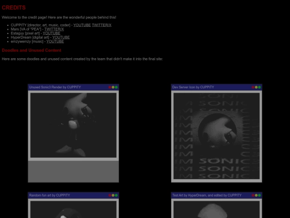The width and height of the screenshot is (290, 218).
Task: Click yellow dot on Random fun art window
Action: click(x=113, y=195)
